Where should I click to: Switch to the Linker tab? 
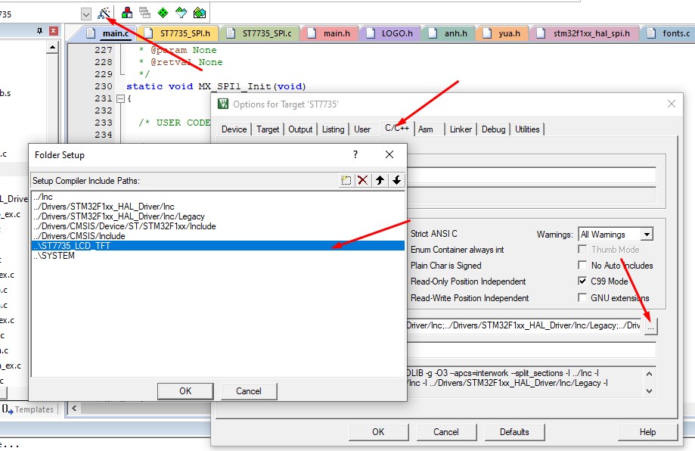pos(461,129)
